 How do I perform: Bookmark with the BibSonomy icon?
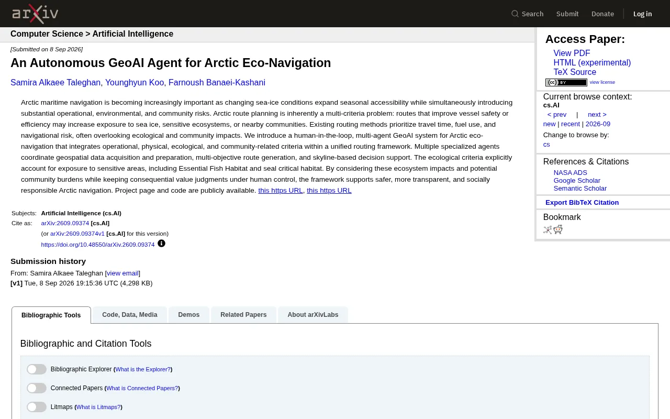click(x=548, y=229)
